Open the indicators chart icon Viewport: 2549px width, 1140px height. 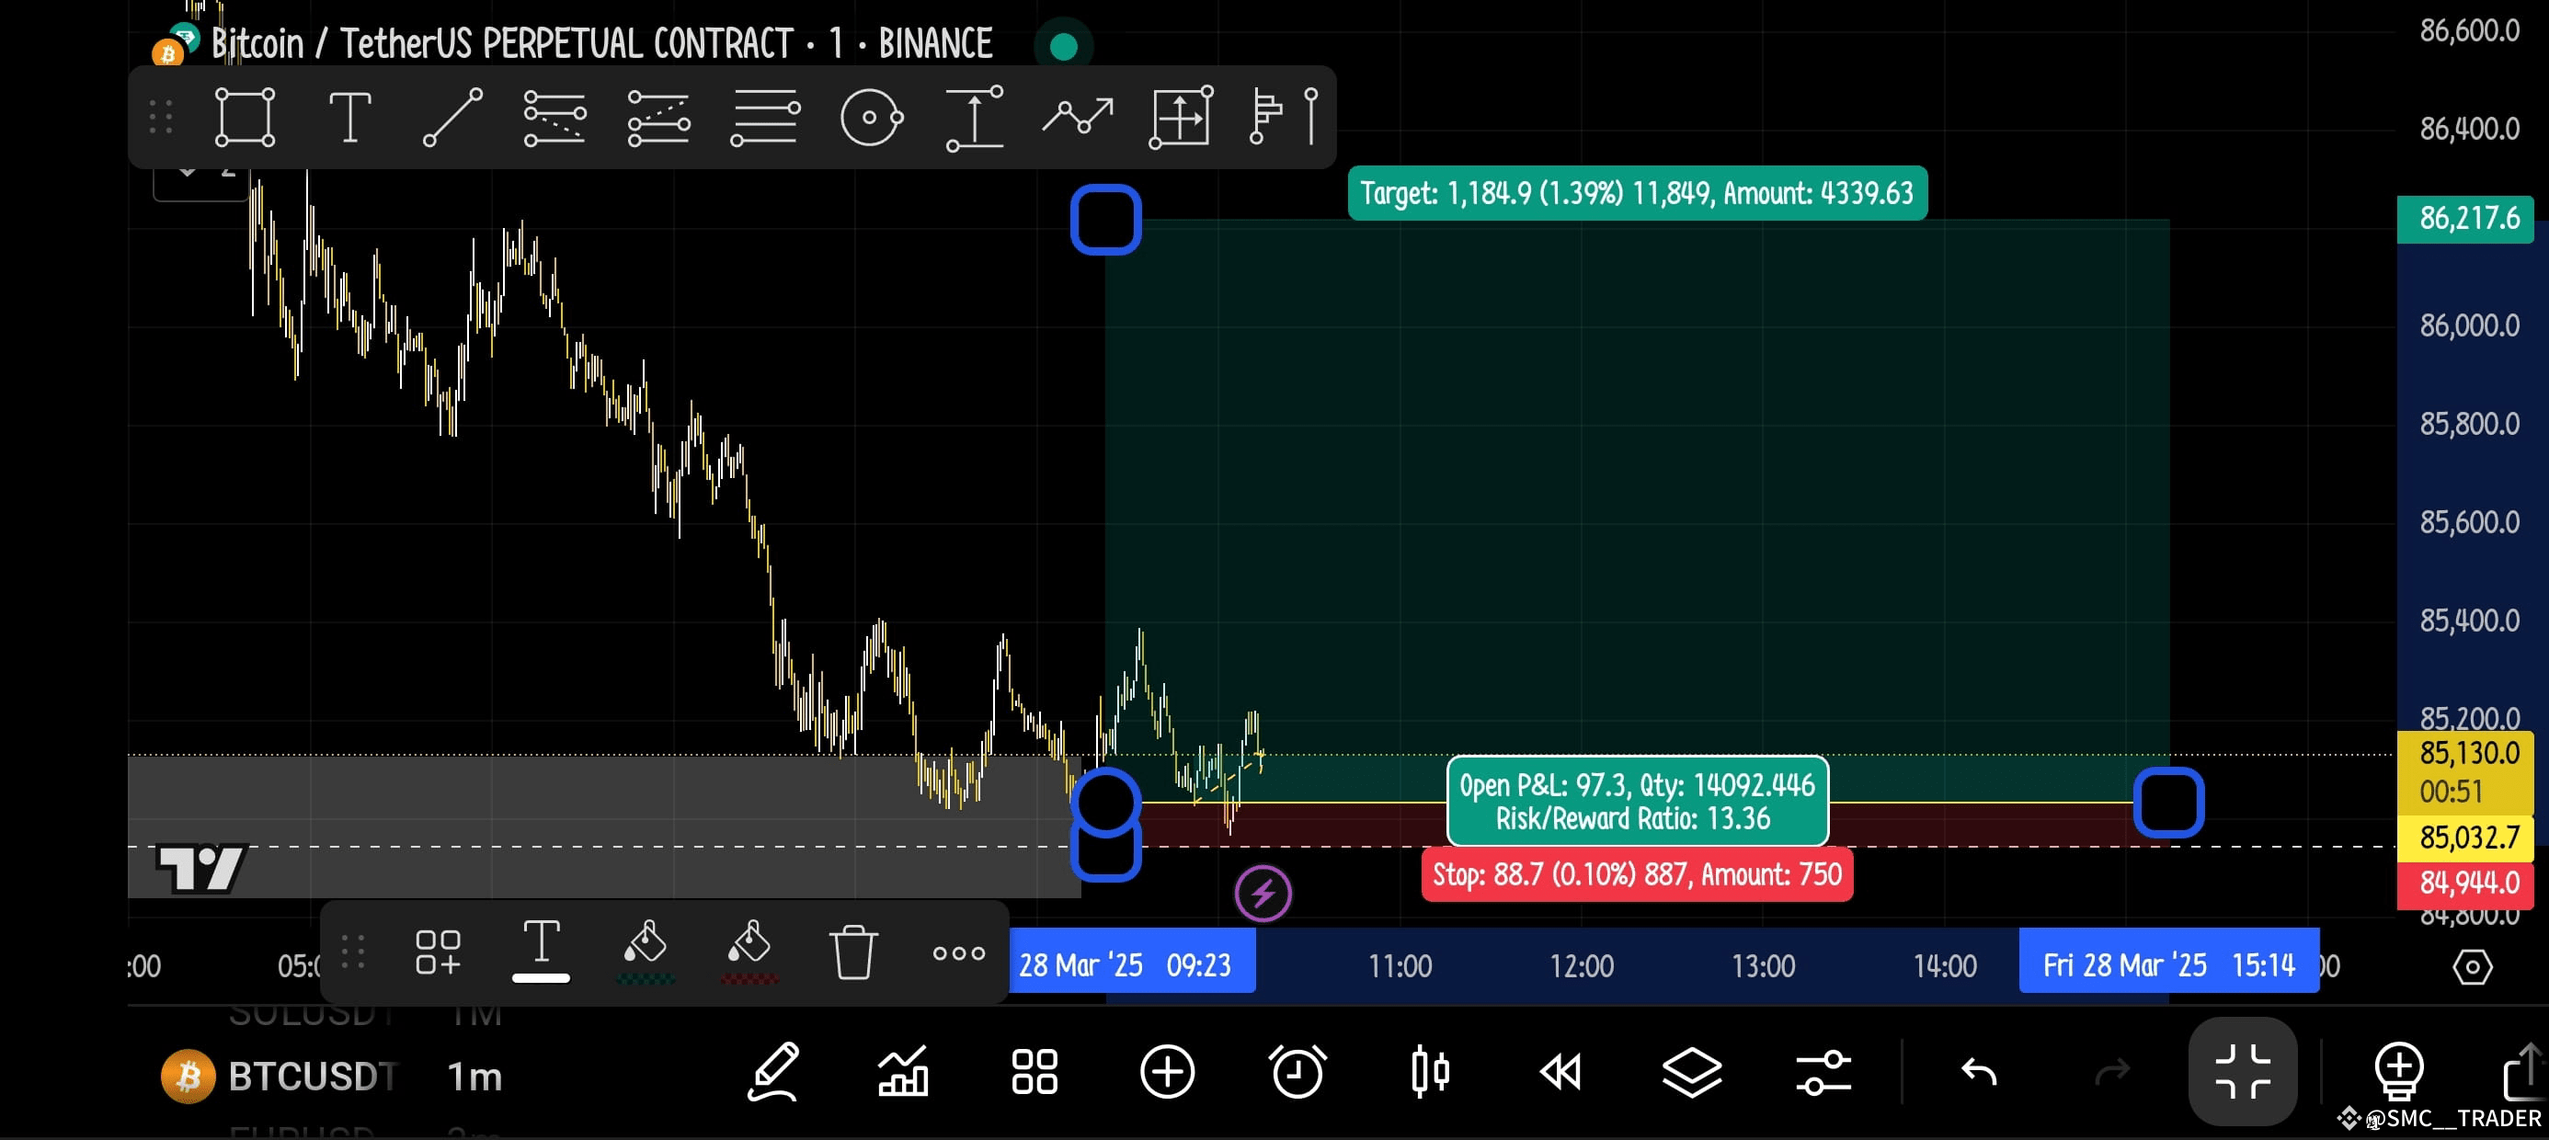pyautogui.click(x=902, y=1072)
